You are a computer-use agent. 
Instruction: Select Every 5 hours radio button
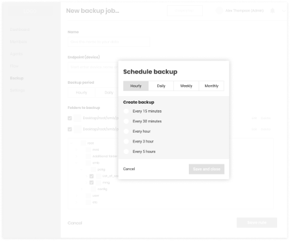click(x=126, y=151)
